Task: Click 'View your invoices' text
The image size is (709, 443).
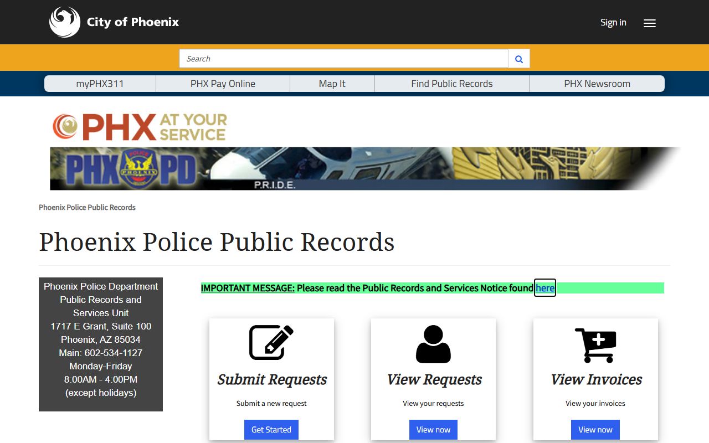Action: pos(595,403)
